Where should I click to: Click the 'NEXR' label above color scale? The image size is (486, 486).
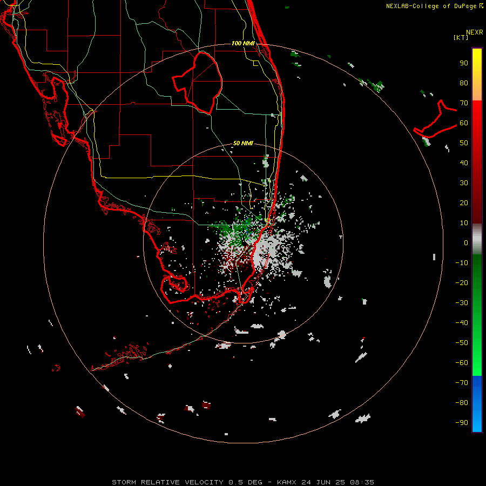click(x=475, y=32)
